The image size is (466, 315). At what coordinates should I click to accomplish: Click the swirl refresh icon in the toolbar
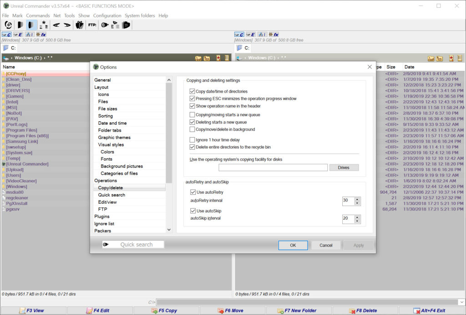point(8,25)
